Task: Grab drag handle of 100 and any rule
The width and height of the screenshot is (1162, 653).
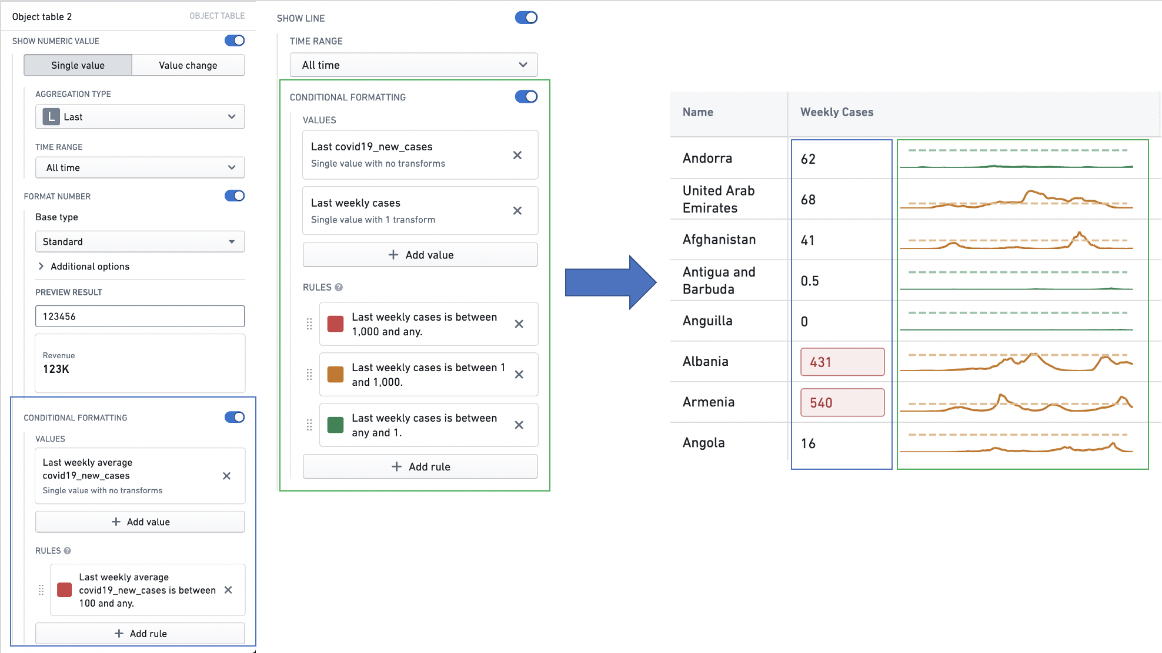Action: click(41, 590)
